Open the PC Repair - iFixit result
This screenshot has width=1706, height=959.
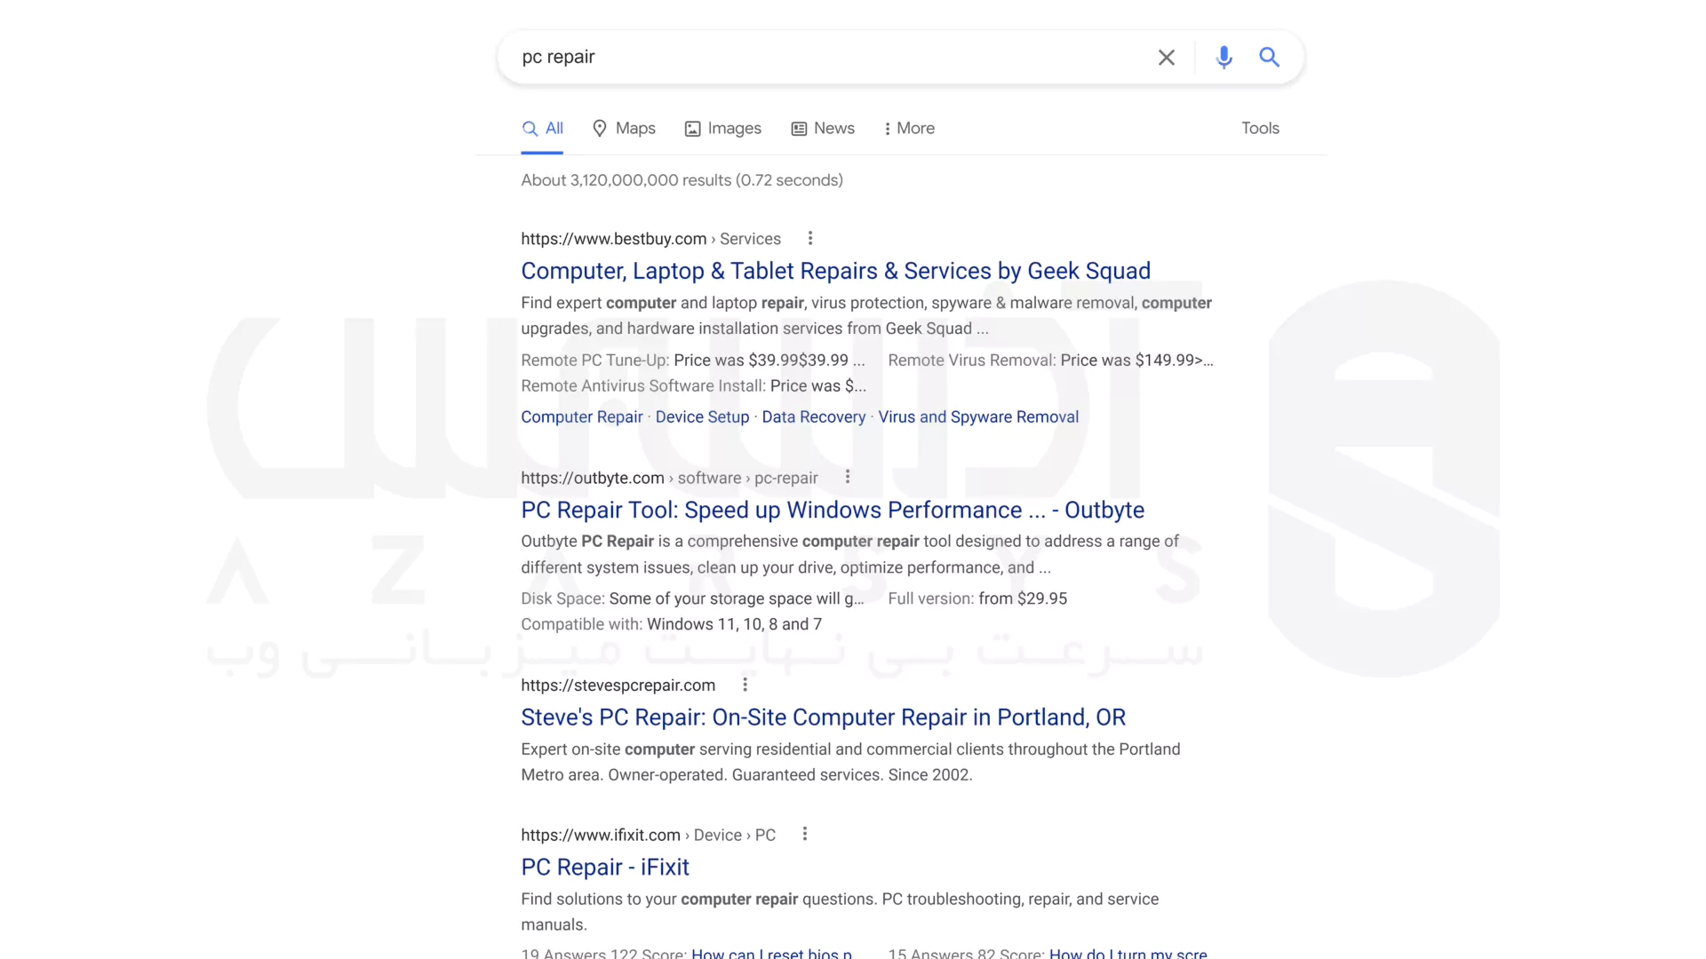tap(604, 868)
